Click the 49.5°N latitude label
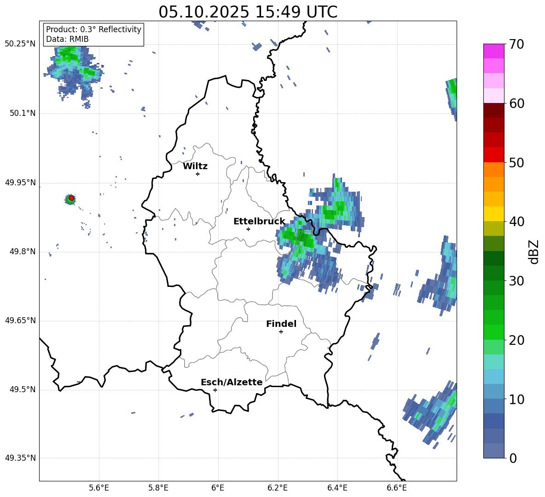Viewport: 545px width, 497px height. click(x=22, y=389)
